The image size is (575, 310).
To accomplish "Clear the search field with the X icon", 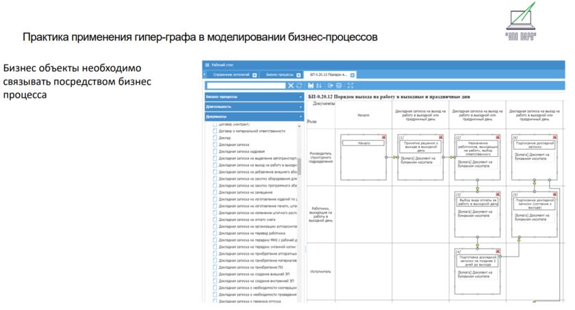I will click(291, 86).
